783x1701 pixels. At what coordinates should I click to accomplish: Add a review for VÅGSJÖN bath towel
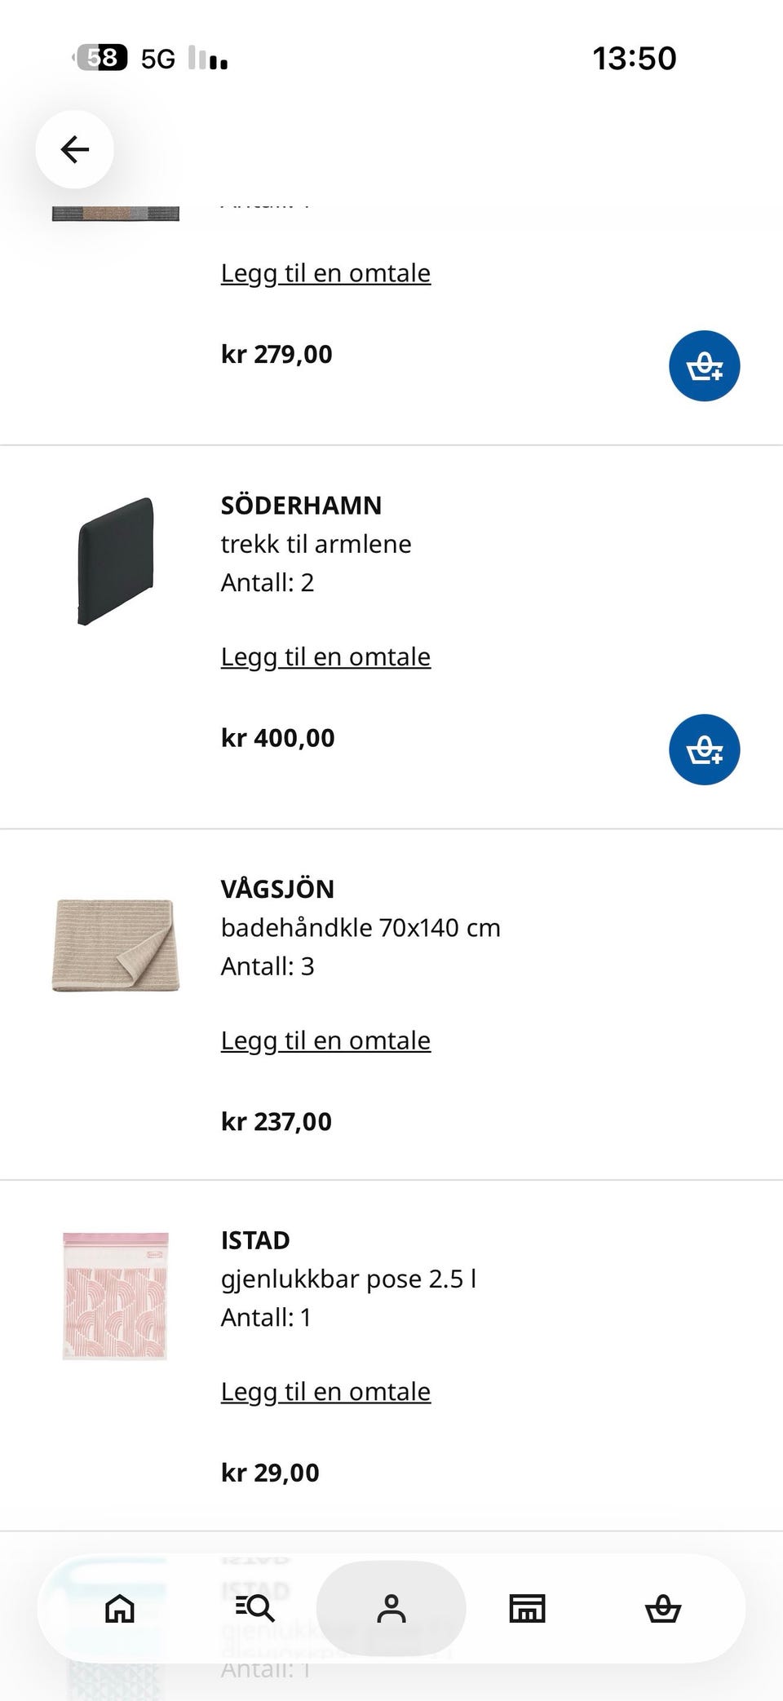(325, 1041)
